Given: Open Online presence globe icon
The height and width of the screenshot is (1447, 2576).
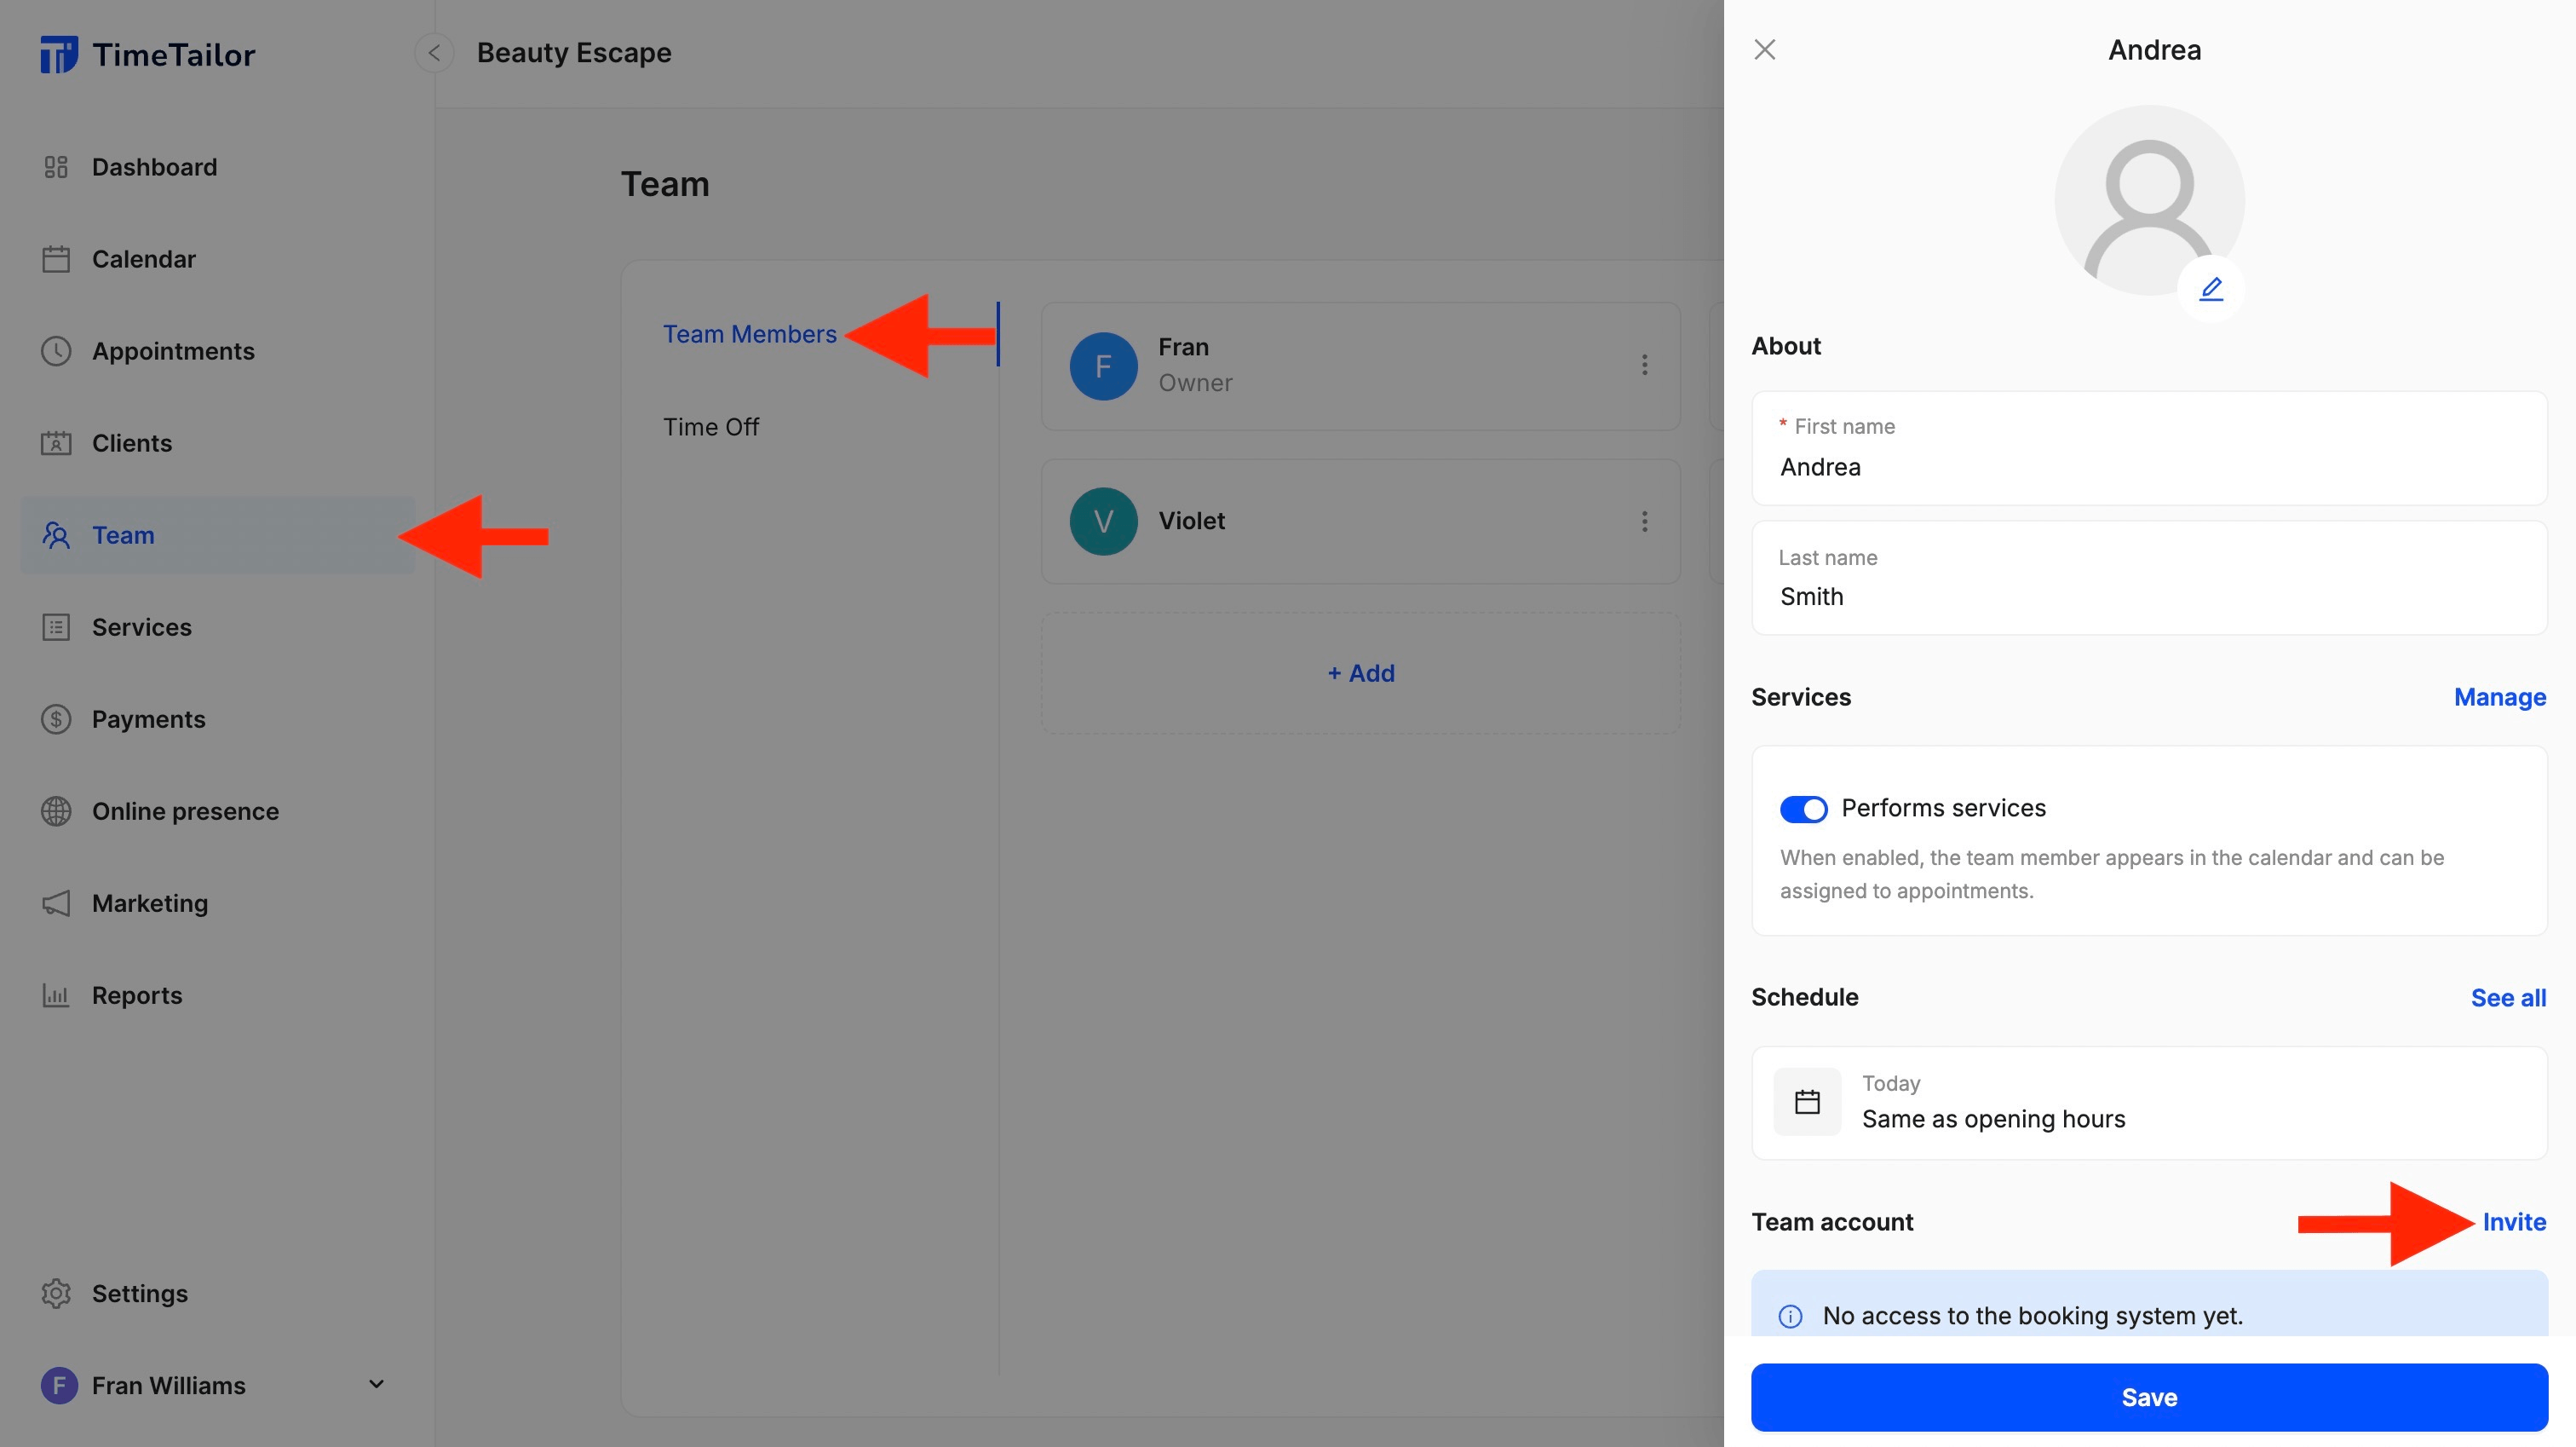Looking at the screenshot, I should (x=56, y=810).
